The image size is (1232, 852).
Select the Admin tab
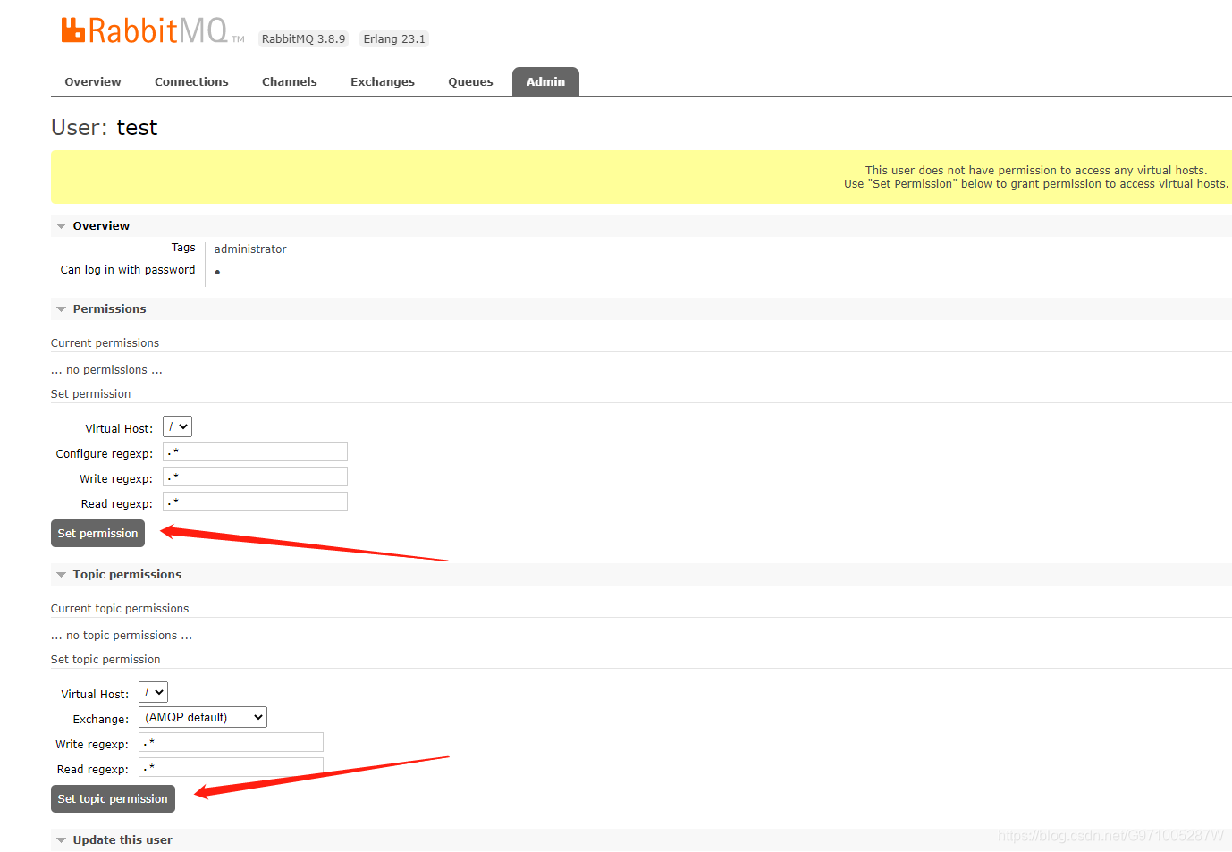click(545, 81)
